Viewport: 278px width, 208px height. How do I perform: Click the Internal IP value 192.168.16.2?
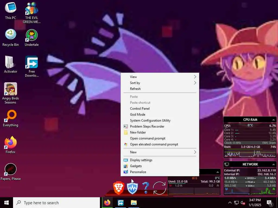[267, 174]
